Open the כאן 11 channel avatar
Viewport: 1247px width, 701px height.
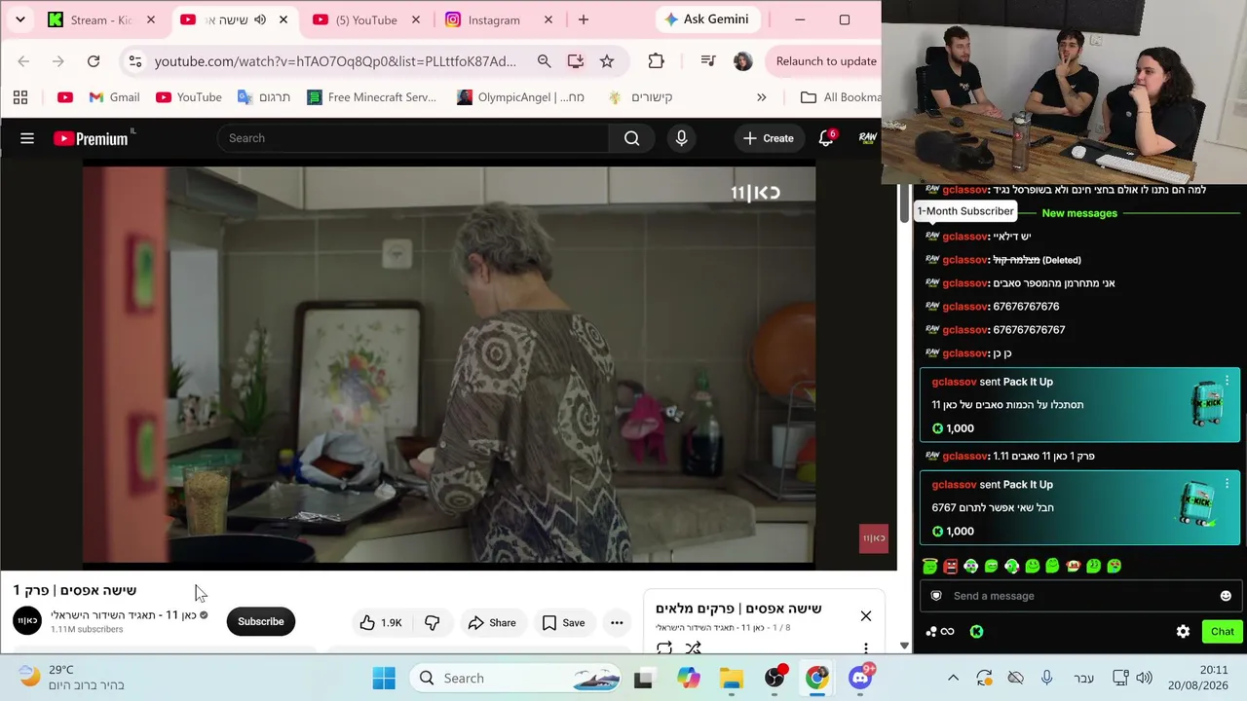tap(27, 621)
